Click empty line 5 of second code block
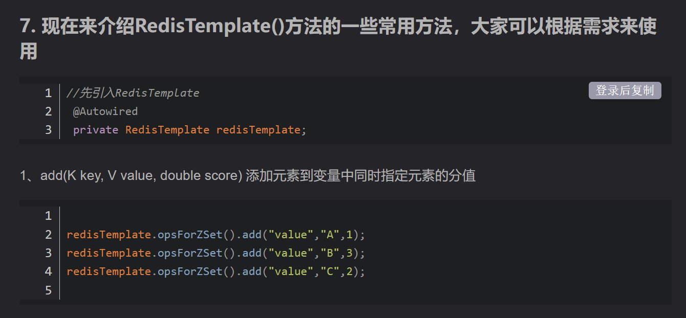The image size is (686, 318). pyautogui.click(x=205, y=290)
